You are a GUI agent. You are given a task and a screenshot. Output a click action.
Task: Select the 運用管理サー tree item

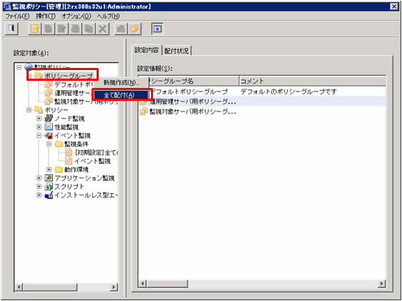click(74, 93)
